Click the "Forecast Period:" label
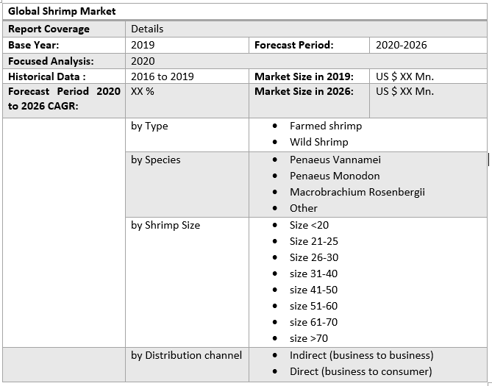Viewport: 492px width, 386px height. pos(293,45)
